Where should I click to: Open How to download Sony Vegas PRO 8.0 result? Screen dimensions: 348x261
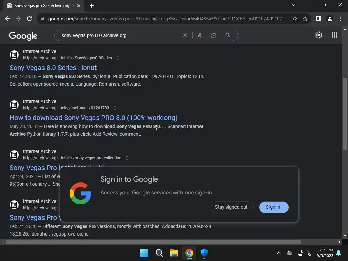pos(93,118)
